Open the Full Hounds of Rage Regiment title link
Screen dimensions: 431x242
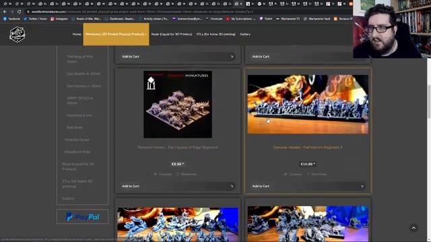click(178, 147)
